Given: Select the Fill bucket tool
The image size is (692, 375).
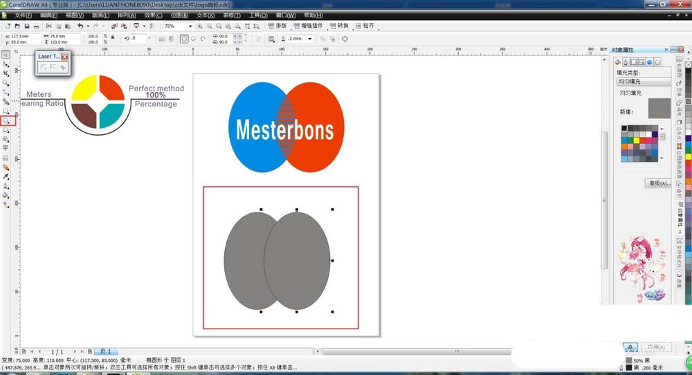Looking at the screenshot, I should click(6, 195).
